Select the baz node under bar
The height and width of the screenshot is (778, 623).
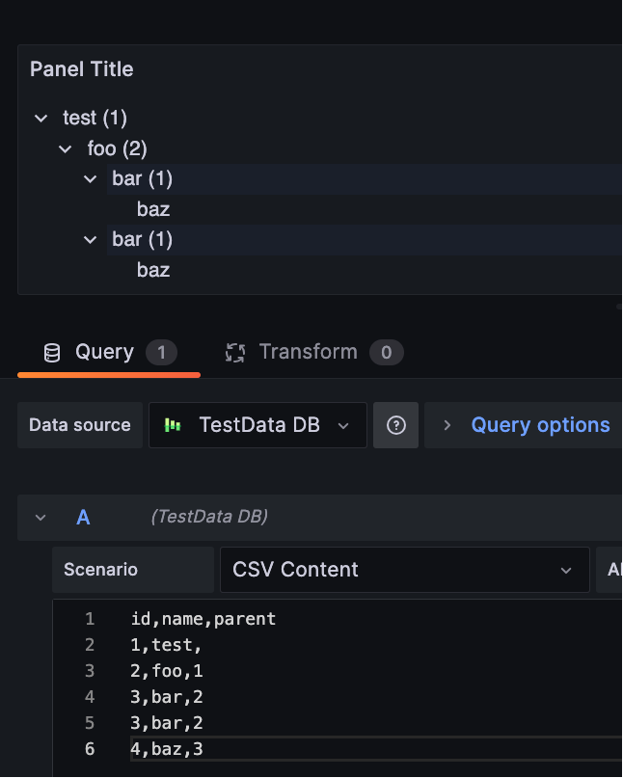[153, 208]
